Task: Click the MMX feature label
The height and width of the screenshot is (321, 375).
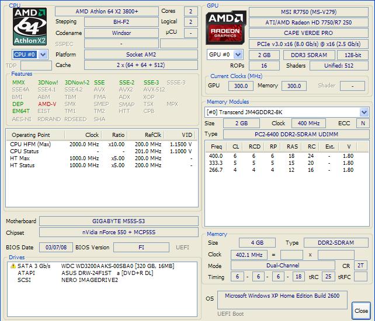Action: coord(19,83)
